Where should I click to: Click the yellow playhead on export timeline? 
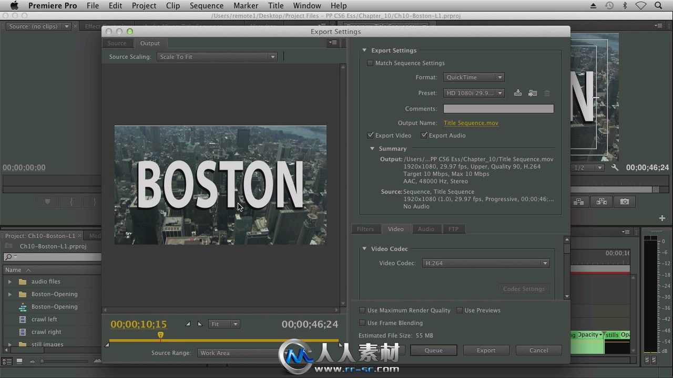click(x=160, y=335)
